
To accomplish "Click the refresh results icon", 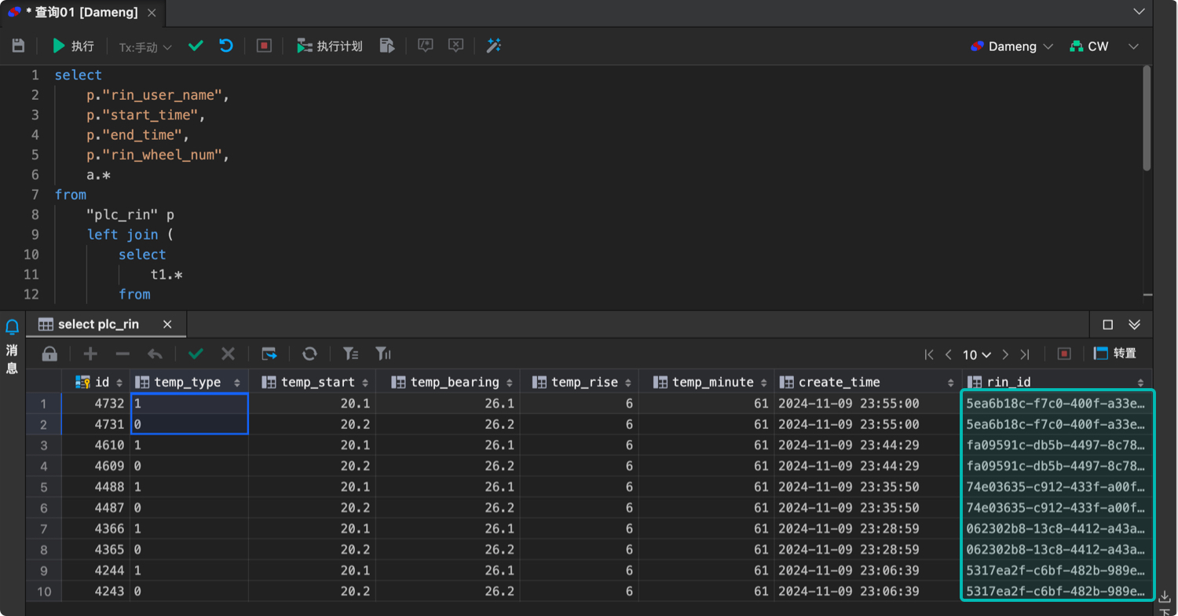I will tap(309, 354).
